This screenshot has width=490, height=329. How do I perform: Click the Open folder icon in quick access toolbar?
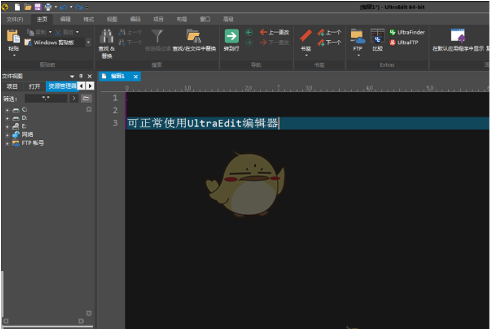[x=28, y=7]
